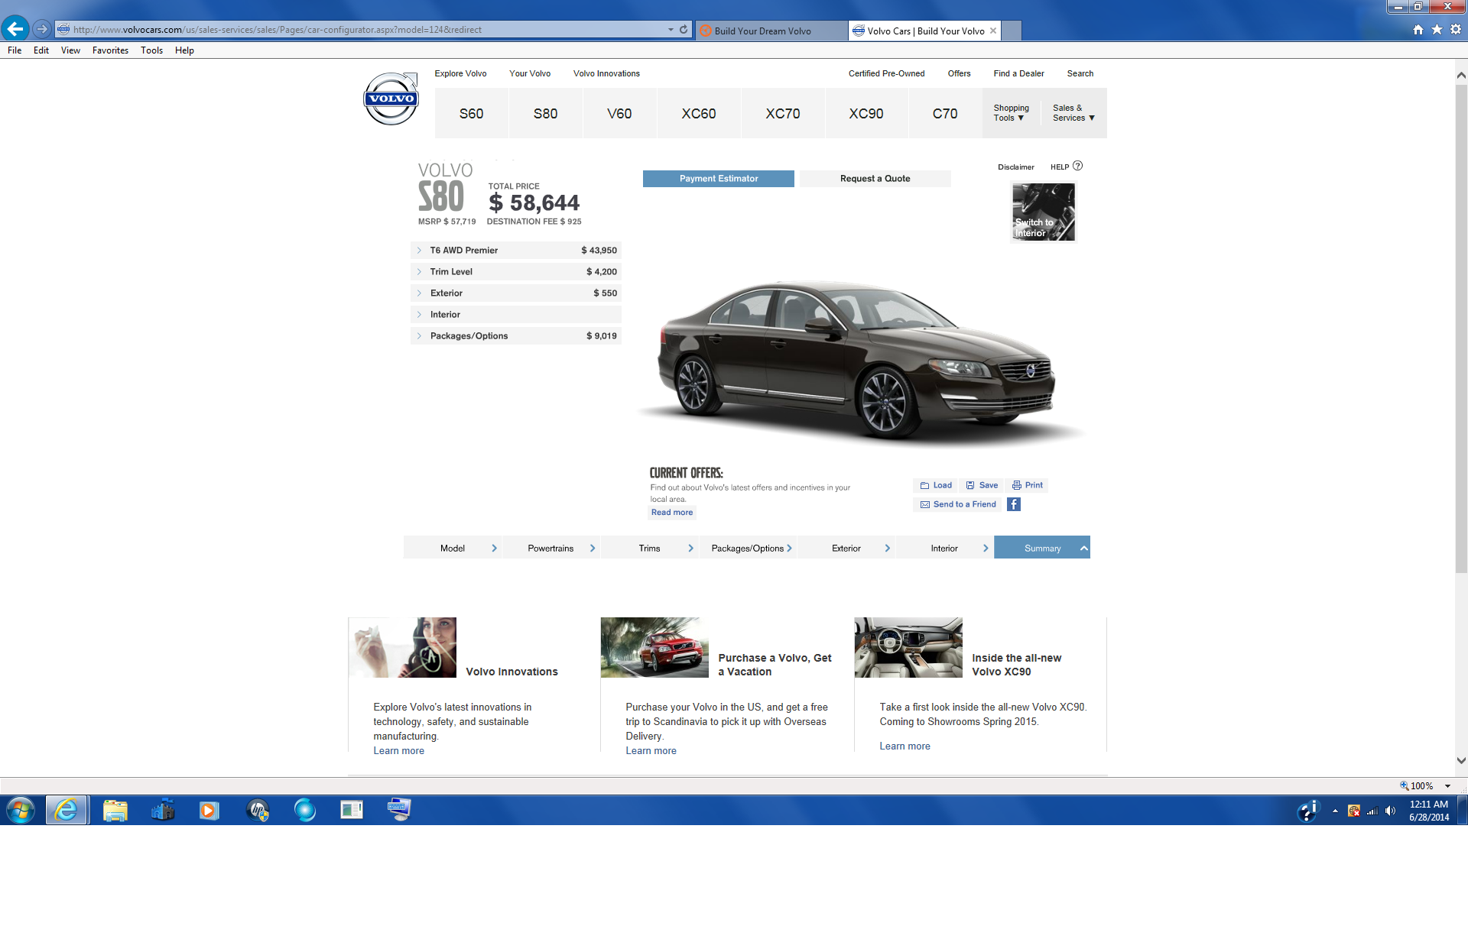Select the XC90 model
The height and width of the screenshot is (926, 1468).
tap(866, 113)
